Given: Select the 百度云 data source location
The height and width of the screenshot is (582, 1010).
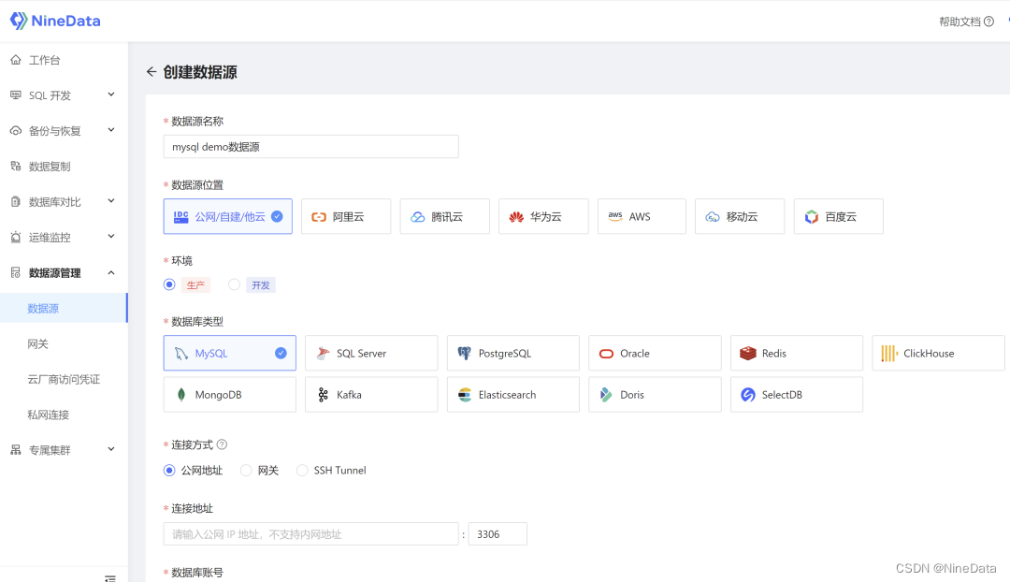Looking at the screenshot, I should click(x=839, y=216).
